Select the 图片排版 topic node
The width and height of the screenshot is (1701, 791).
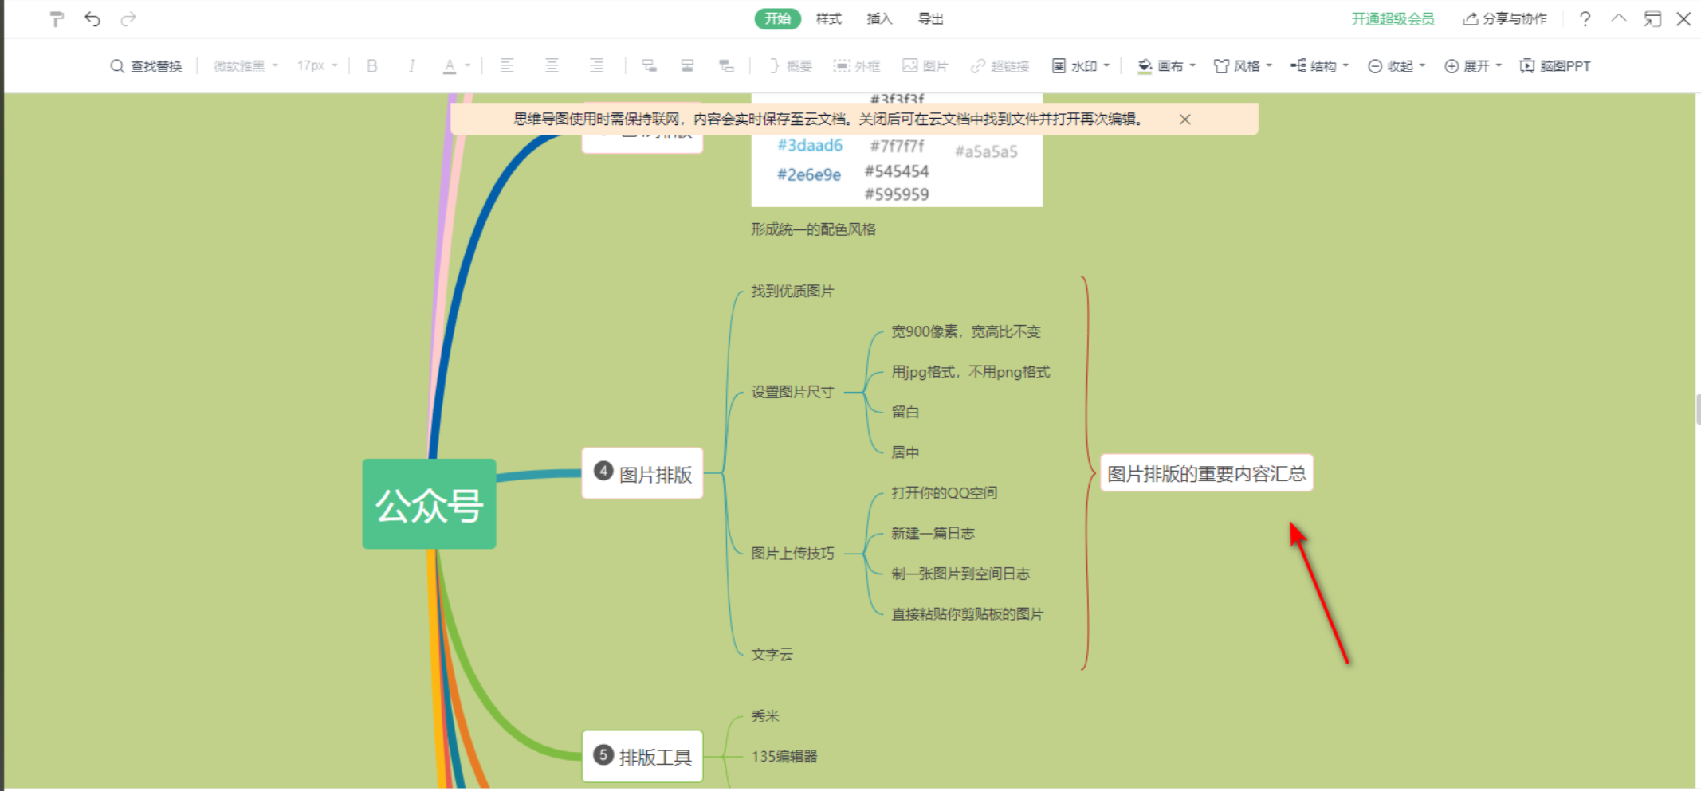pos(642,474)
